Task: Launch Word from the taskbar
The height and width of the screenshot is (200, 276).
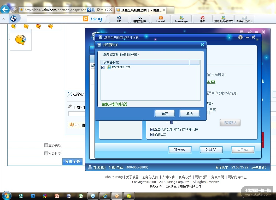Action: [x=69, y=196]
